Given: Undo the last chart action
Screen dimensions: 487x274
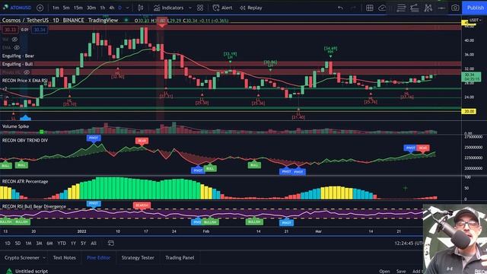Looking at the screenshot, I should [340, 8].
